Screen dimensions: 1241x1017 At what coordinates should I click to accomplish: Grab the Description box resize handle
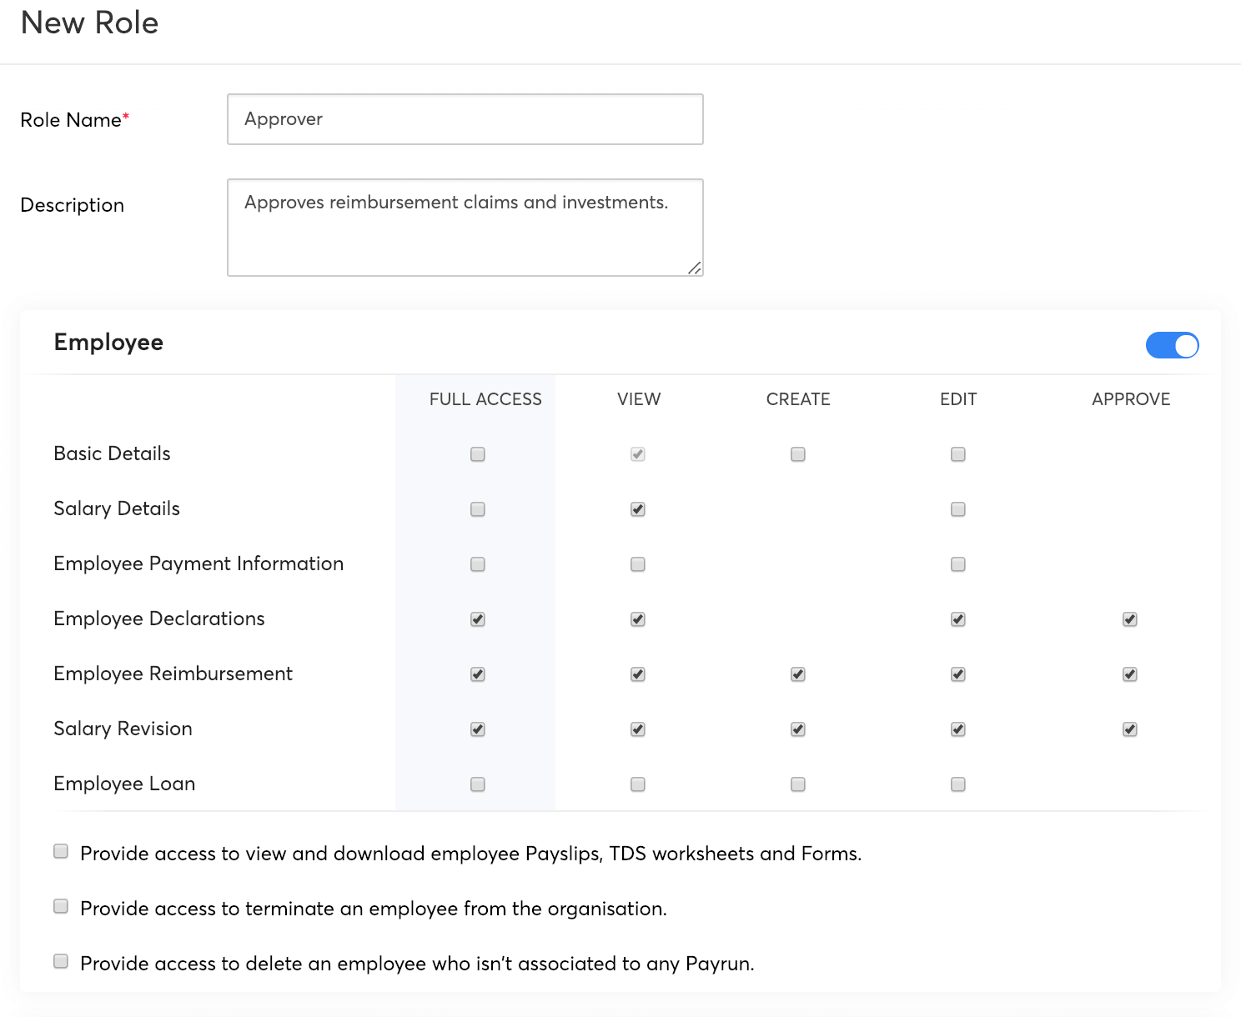694,268
